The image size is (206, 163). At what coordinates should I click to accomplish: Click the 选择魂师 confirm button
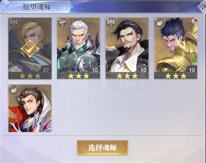102,148
